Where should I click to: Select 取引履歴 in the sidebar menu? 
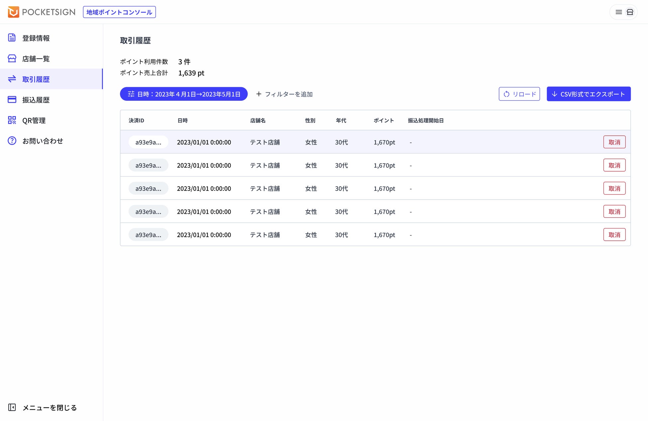coord(36,79)
